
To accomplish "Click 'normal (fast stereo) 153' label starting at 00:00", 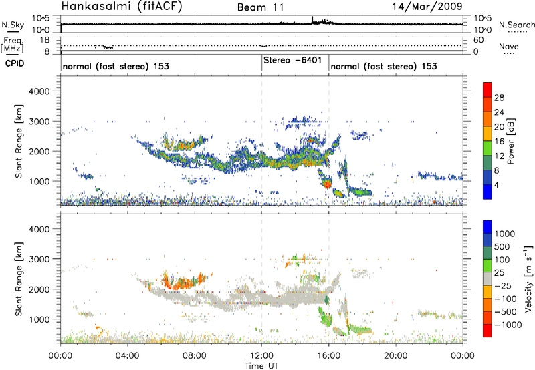I will coord(116,66).
